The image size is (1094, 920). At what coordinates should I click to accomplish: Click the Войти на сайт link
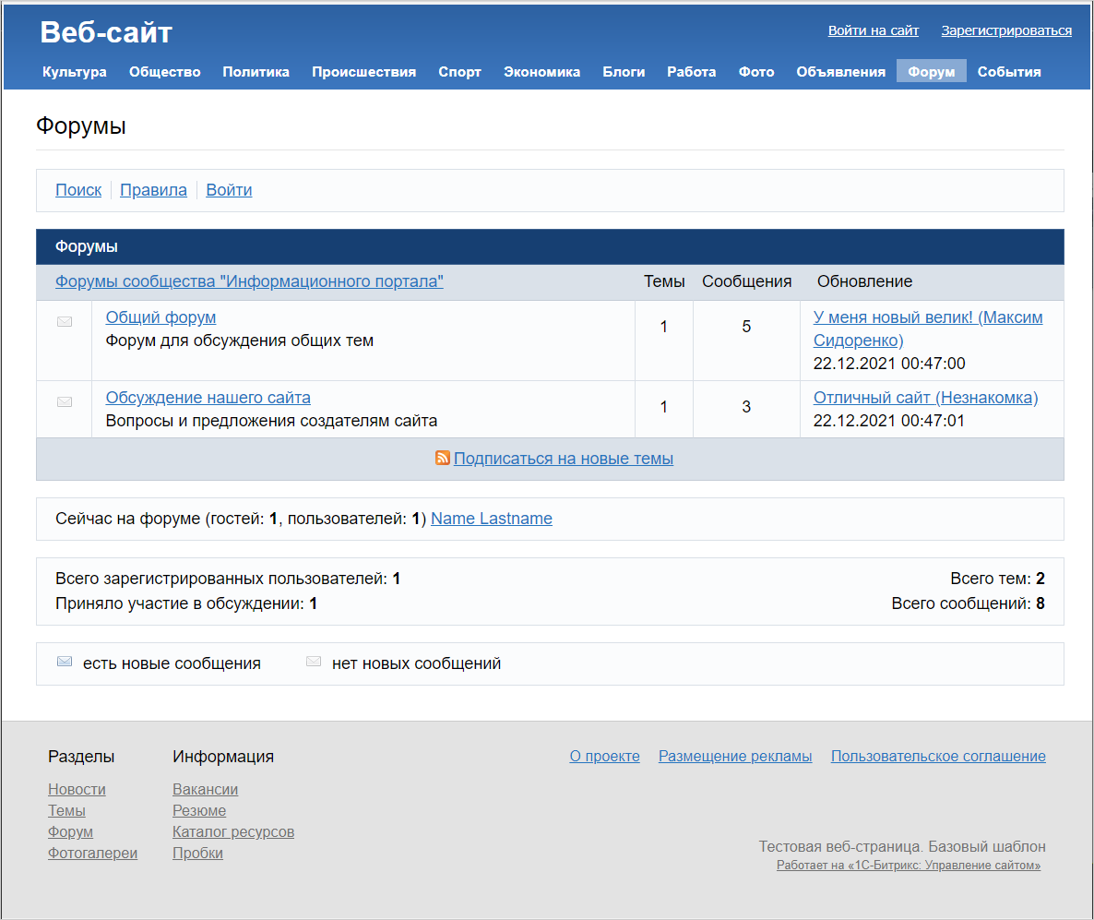coord(873,30)
